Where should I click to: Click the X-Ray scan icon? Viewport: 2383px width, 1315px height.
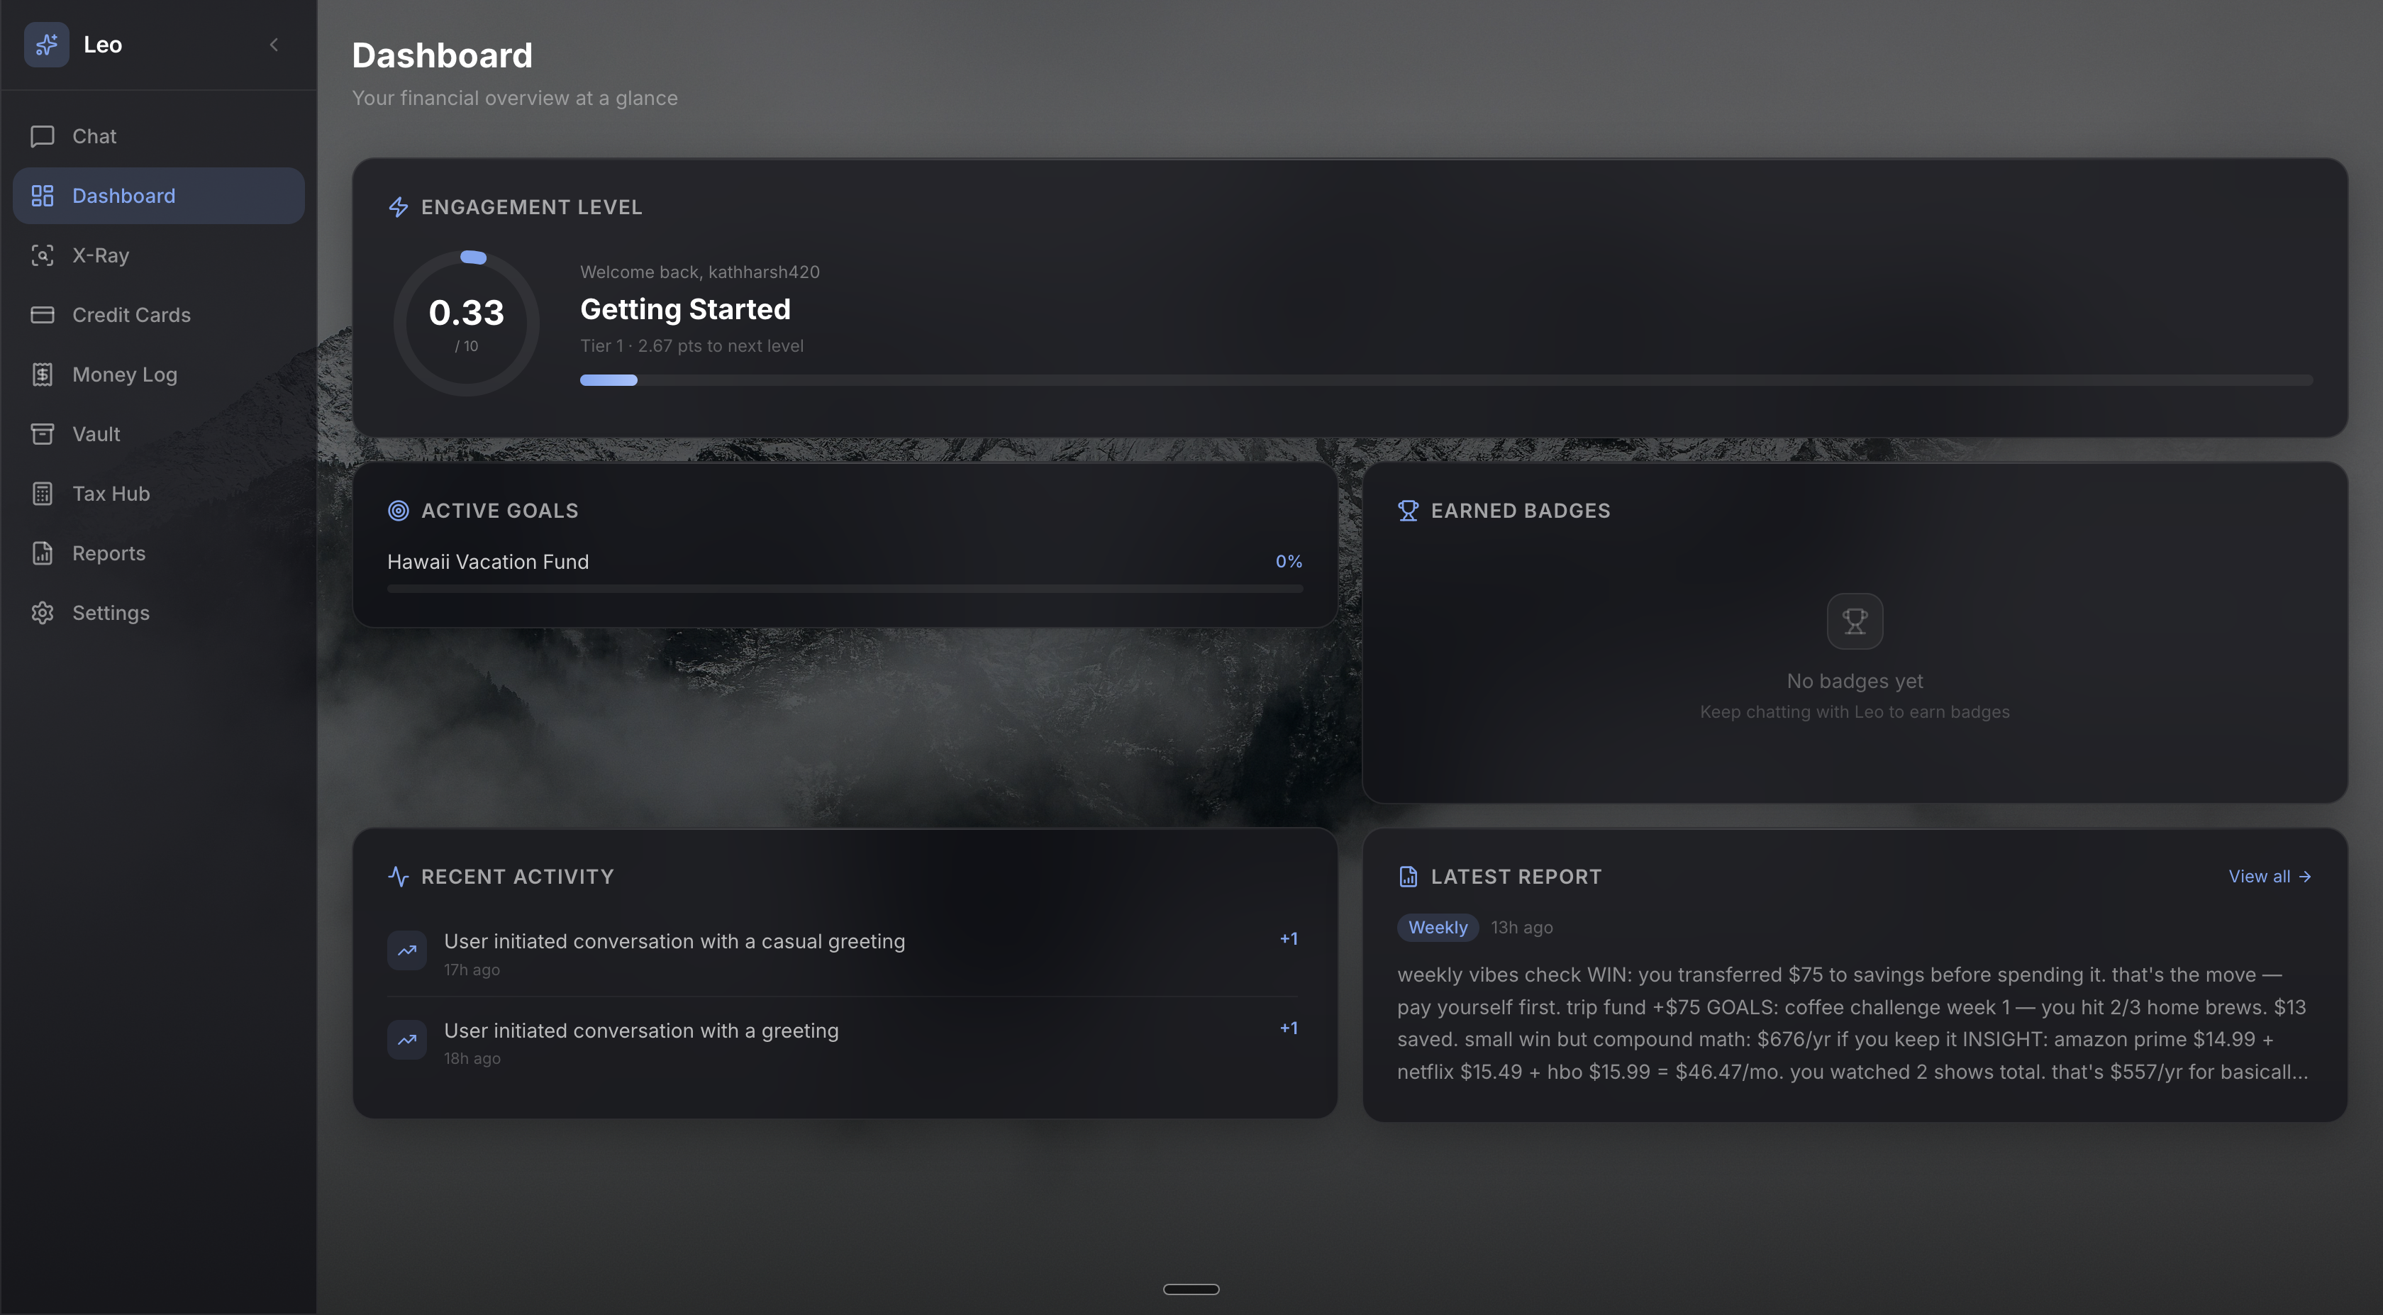pyautogui.click(x=43, y=255)
